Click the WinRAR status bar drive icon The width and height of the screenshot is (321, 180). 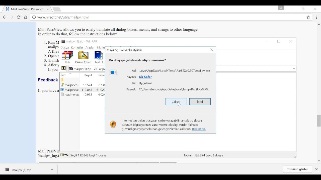pos(62,155)
